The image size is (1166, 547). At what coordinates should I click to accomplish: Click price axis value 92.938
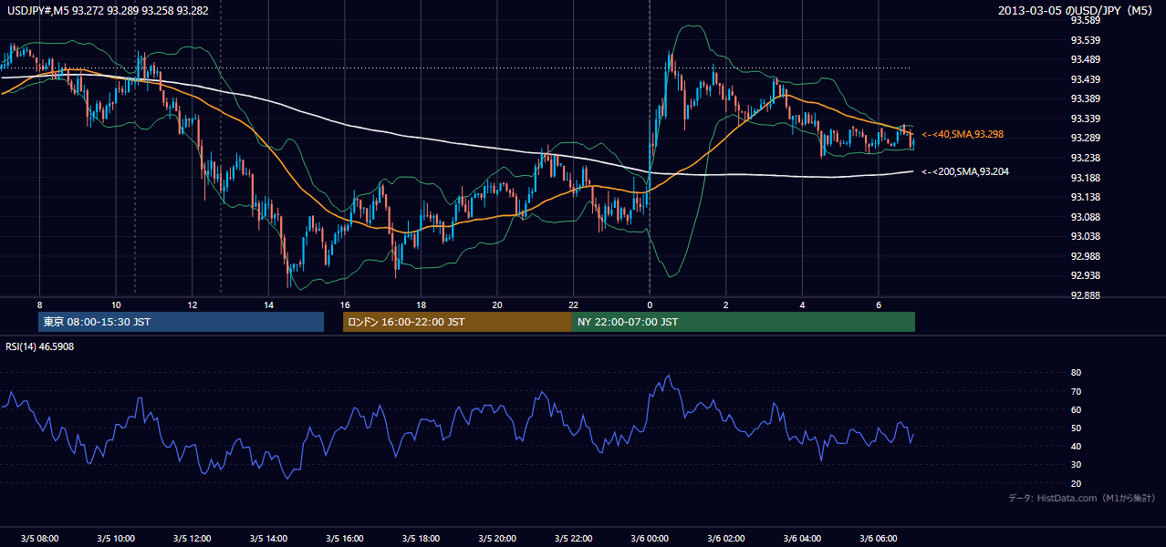tap(1084, 275)
